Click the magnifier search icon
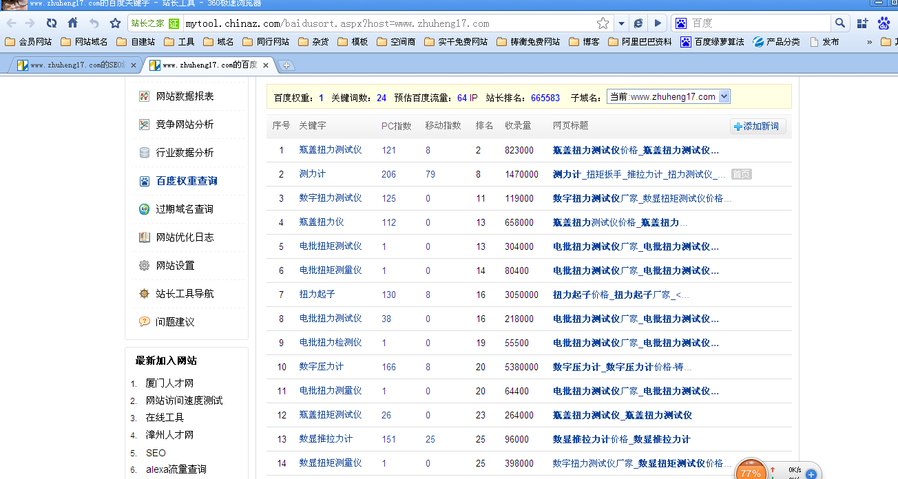Screen dimensions: 898x479 tap(839, 23)
